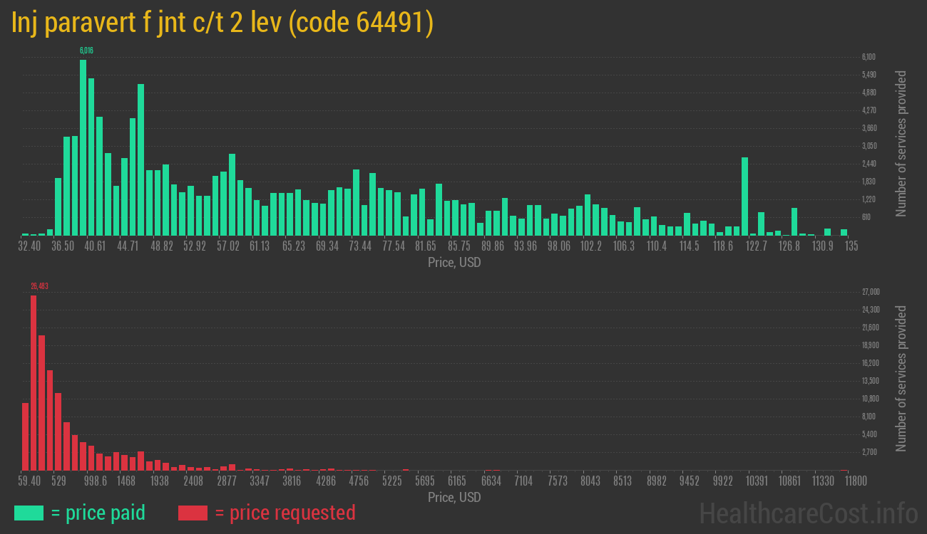This screenshot has width=927, height=534.
Task: Click the '= price requested' legend text
Action: (x=285, y=513)
